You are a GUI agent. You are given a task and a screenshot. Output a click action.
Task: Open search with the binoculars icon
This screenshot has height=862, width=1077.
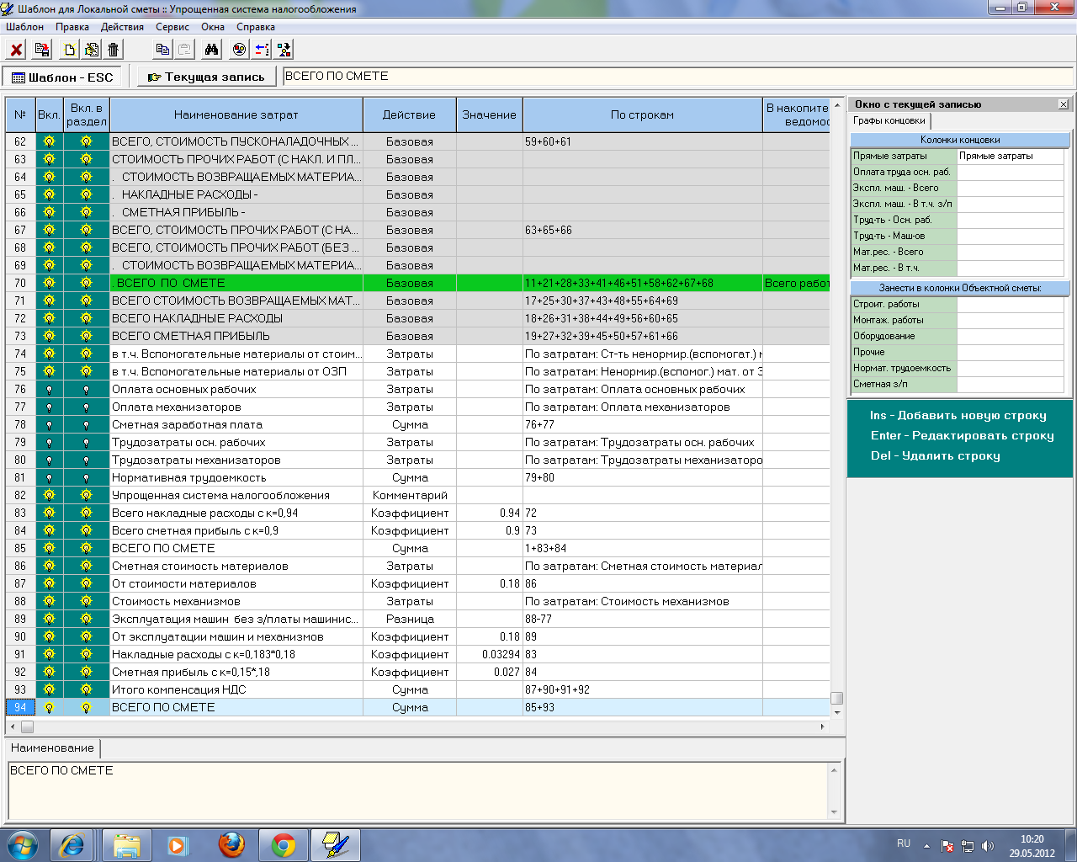pos(211,50)
